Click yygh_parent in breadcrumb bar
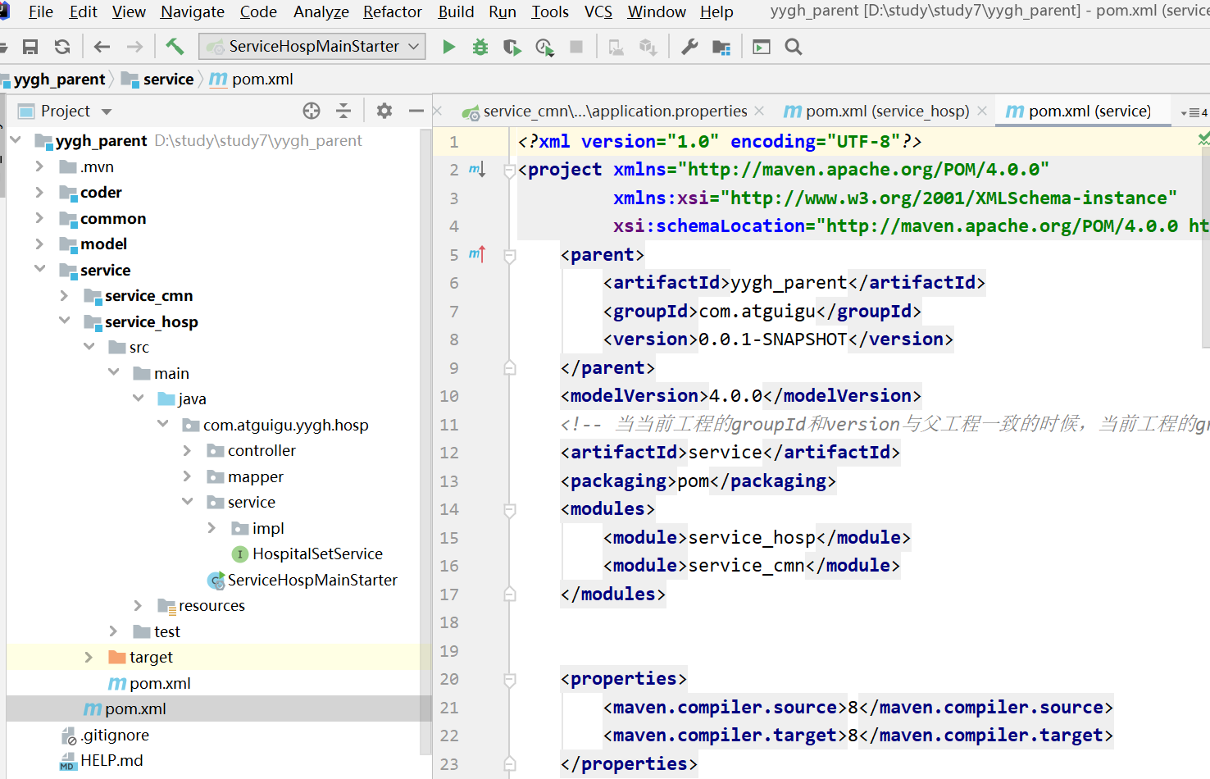1210x779 pixels. pos(59,80)
